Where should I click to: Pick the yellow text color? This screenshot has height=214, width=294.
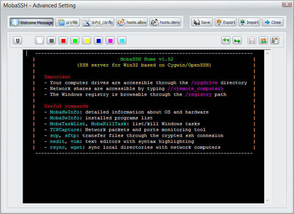[87, 41]
